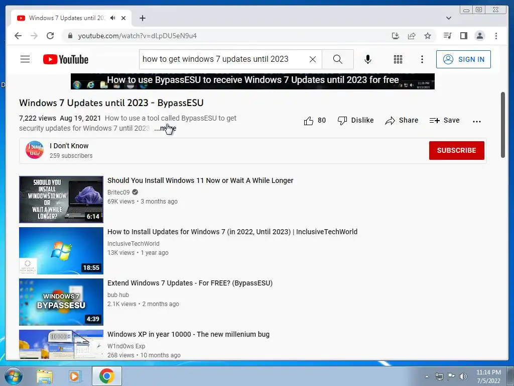Share the video using Share arrow
Viewport: 514px width, 386px height.
point(402,121)
